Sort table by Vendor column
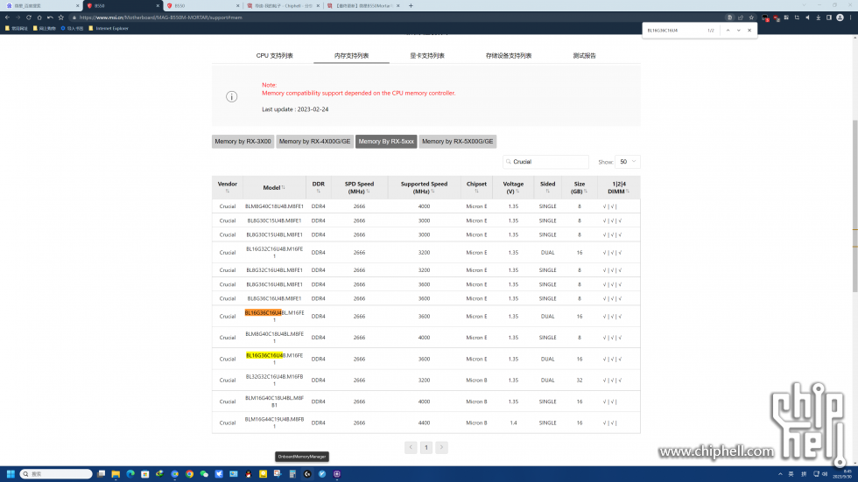The height and width of the screenshot is (482, 858). [227, 187]
